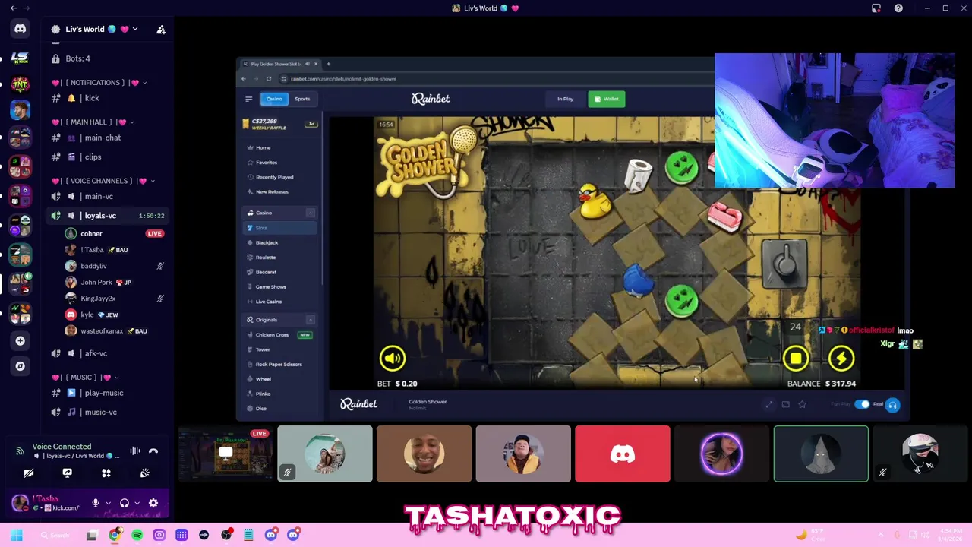Open the LS Kick server icon
This screenshot has width=972, height=547.
tap(20, 58)
